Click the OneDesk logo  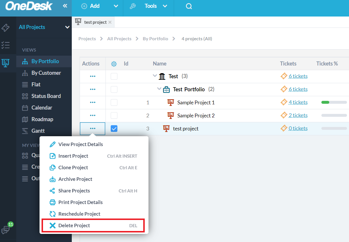pos(29,6)
